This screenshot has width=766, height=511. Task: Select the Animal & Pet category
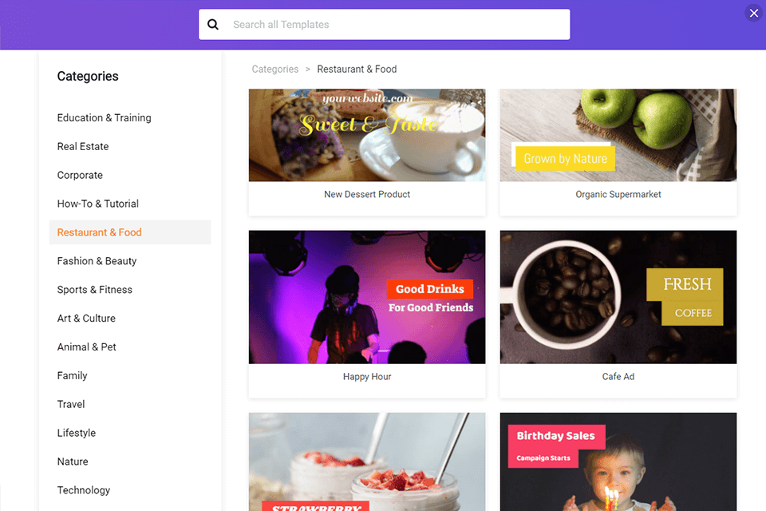click(x=86, y=347)
